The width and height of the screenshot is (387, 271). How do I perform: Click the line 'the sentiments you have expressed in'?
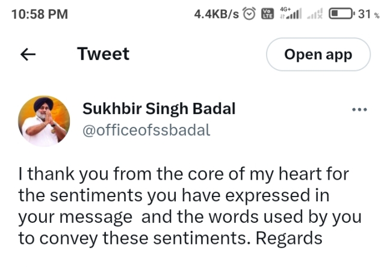174,196
